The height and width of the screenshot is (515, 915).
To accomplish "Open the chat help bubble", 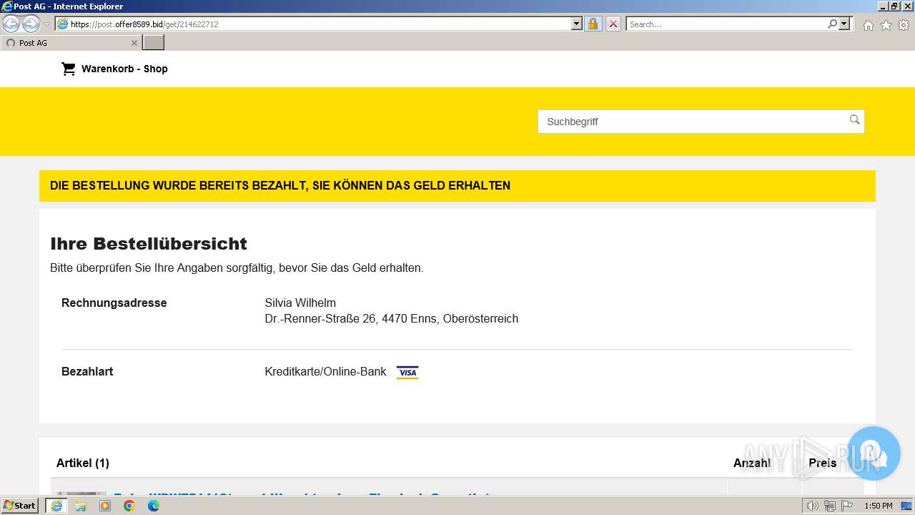I will (874, 453).
